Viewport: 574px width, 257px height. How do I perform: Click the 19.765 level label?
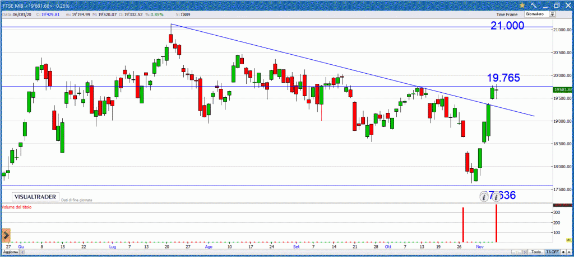coord(503,78)
